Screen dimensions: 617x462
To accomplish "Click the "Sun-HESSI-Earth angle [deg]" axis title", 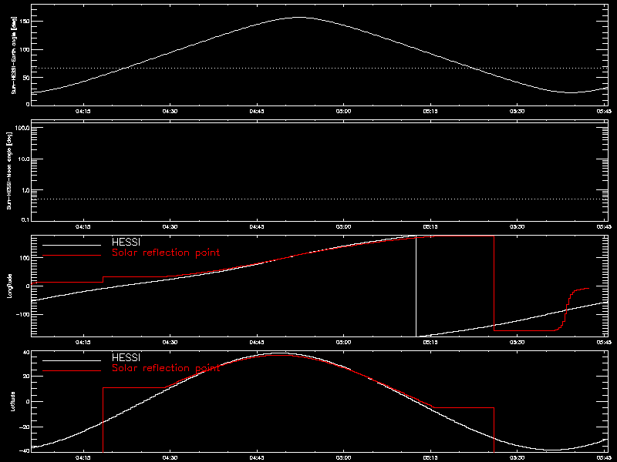I will tap(14, 55).
